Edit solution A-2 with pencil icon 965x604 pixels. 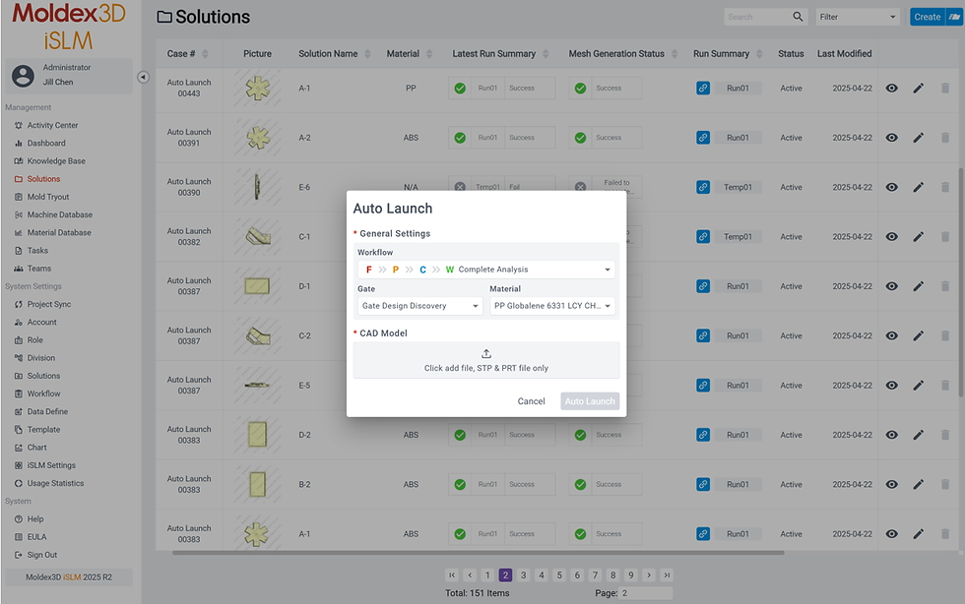(x=918, y=138)
